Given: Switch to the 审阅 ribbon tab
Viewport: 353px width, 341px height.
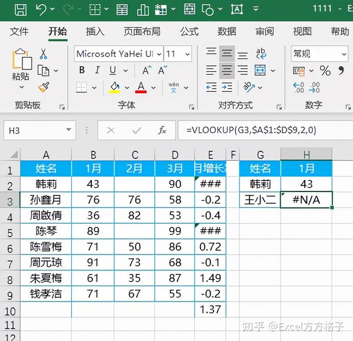Looking at the screenshot, I should (x=265, y=31).
